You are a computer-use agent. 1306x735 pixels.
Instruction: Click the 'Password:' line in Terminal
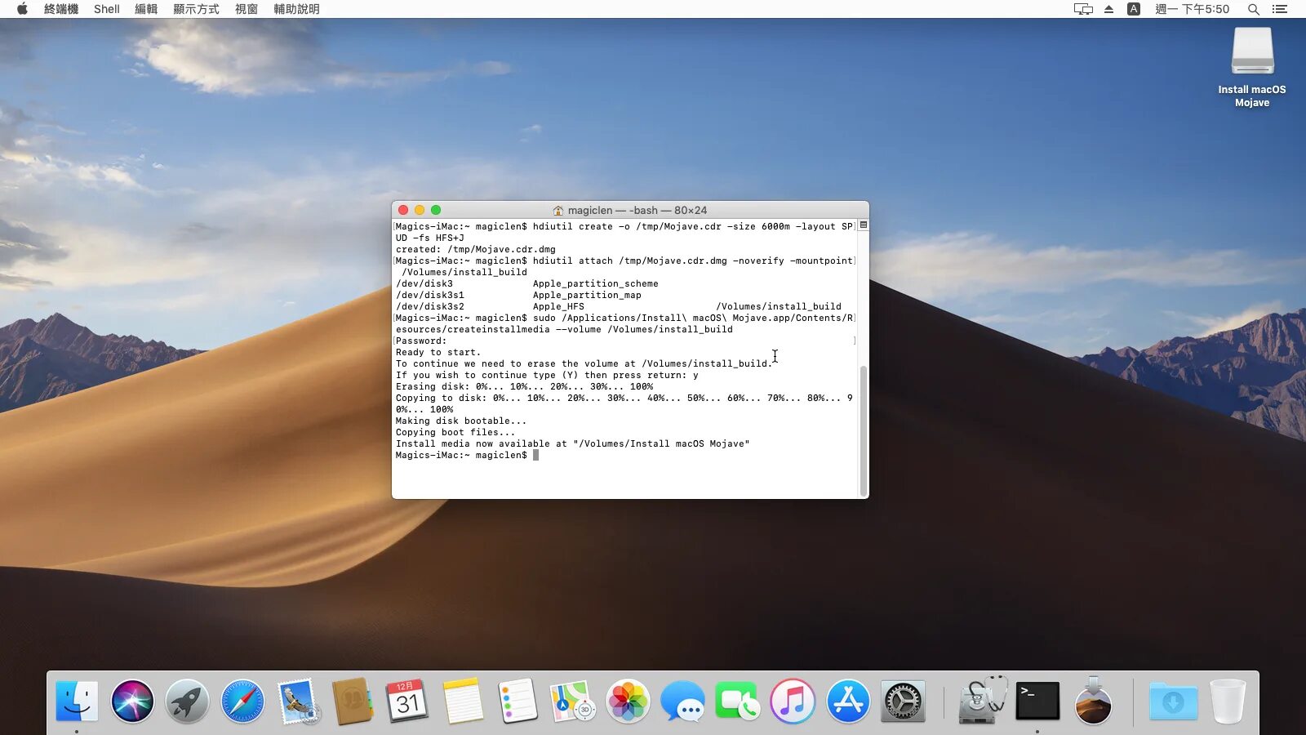click(421, 341)
